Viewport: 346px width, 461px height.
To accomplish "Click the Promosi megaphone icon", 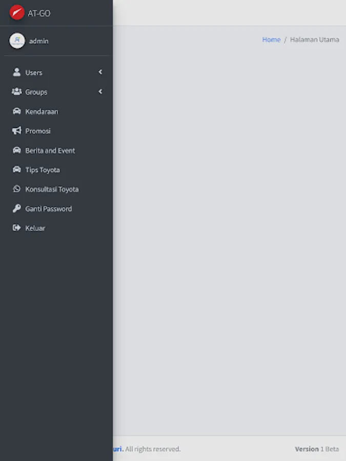I will tap(17, 131).
